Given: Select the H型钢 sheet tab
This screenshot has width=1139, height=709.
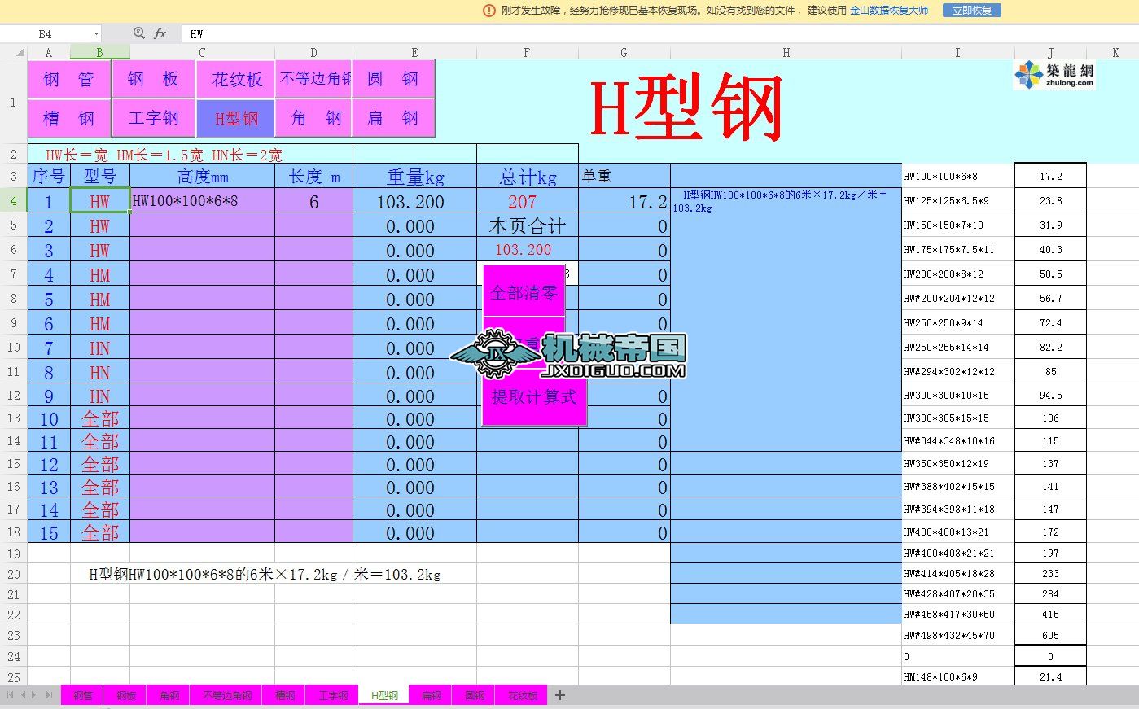Looking at the screenshot, I should click(383, 695).
